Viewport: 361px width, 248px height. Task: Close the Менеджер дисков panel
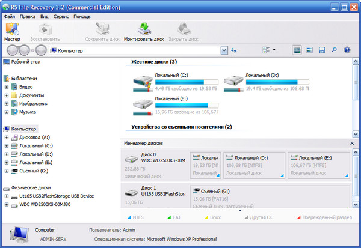click(x=353, y=144)
